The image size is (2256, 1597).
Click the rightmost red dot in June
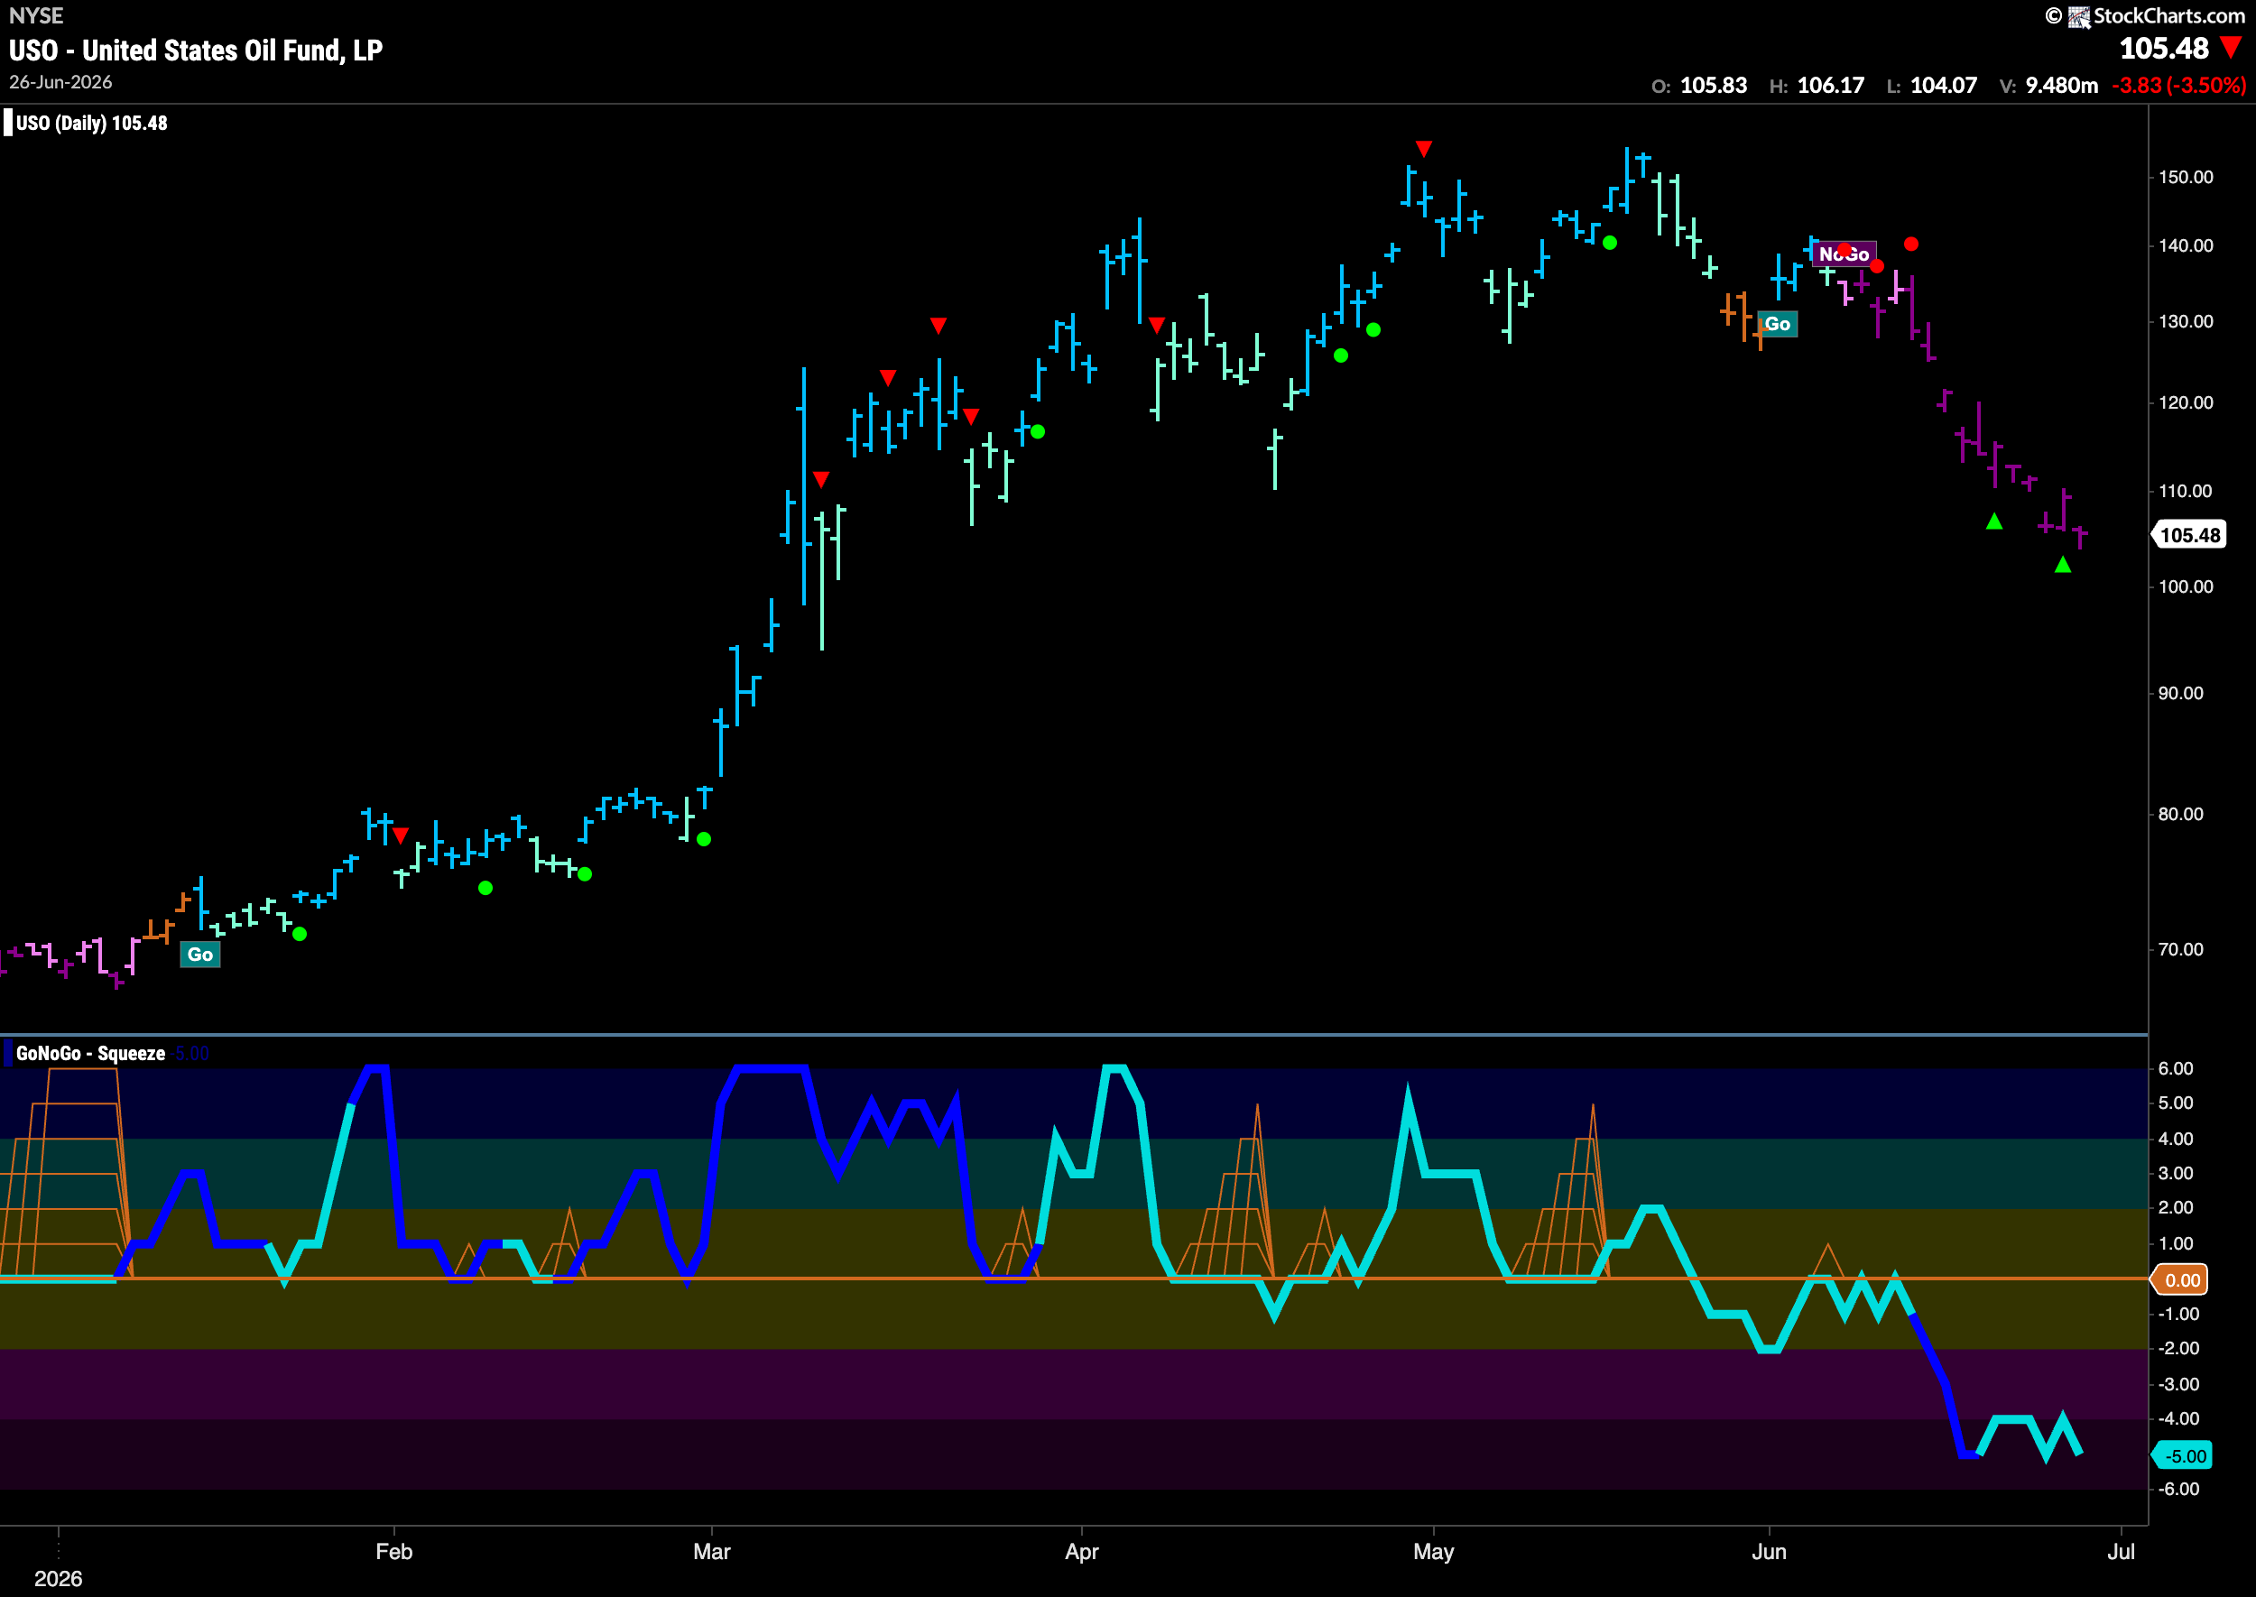(1910, 244)
